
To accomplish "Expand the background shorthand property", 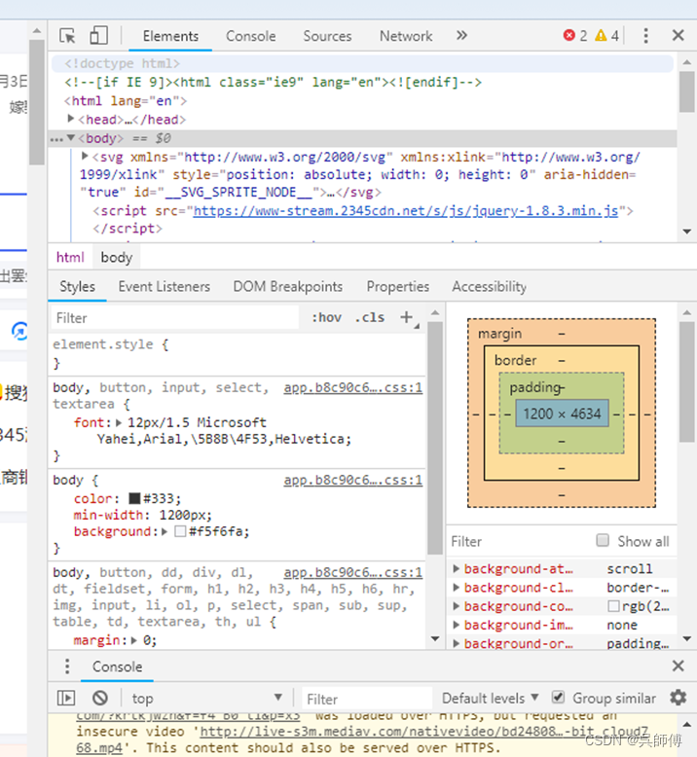I will 165,531.
